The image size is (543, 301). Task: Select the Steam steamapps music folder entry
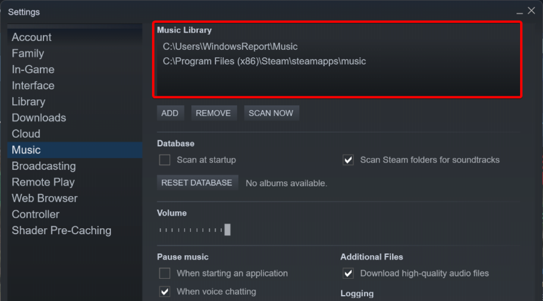264,61
